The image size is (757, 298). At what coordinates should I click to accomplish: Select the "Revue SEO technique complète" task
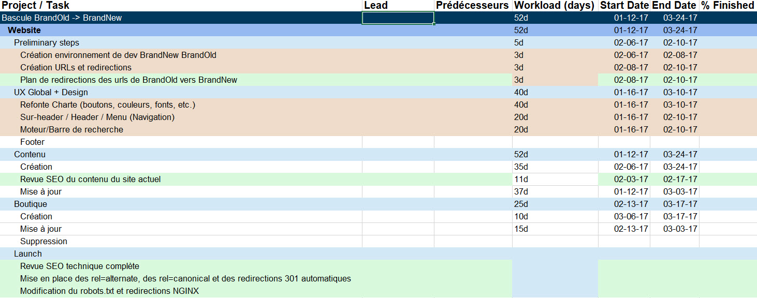[x=80, y=266]
